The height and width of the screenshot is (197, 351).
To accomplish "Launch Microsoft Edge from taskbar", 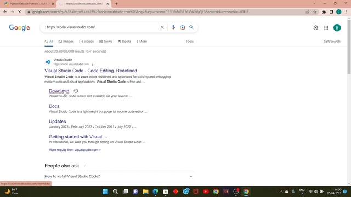I will pyautogui.click(x=156, y=192).
